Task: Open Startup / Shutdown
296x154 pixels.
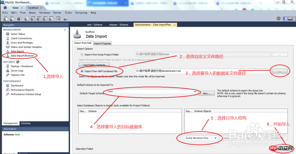Action: click(x=22, y=66)
